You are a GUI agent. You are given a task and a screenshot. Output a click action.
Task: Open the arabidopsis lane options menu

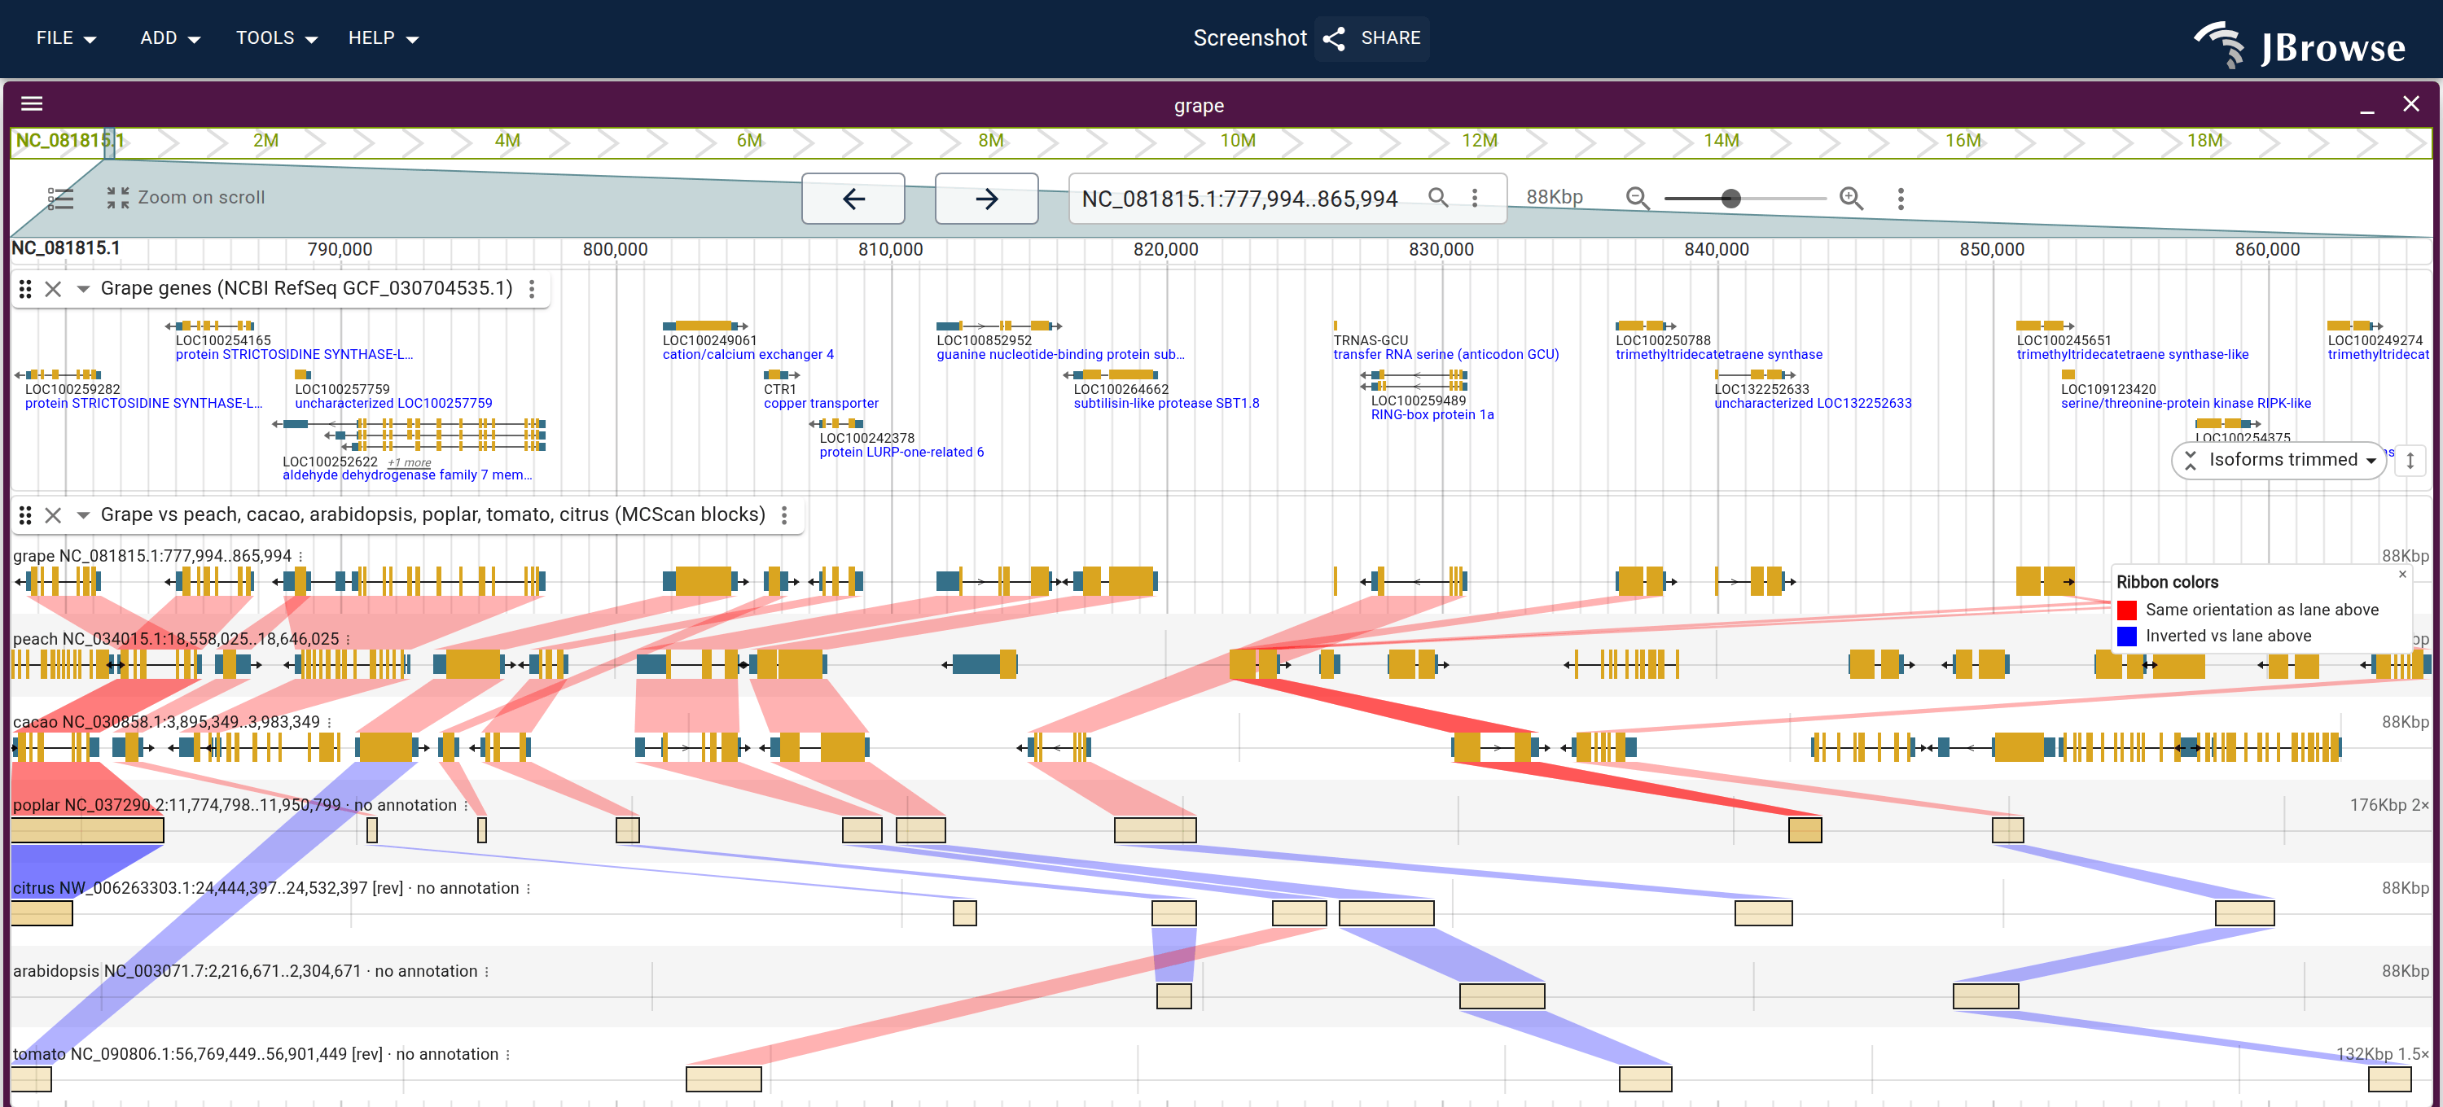coord(486,971)
